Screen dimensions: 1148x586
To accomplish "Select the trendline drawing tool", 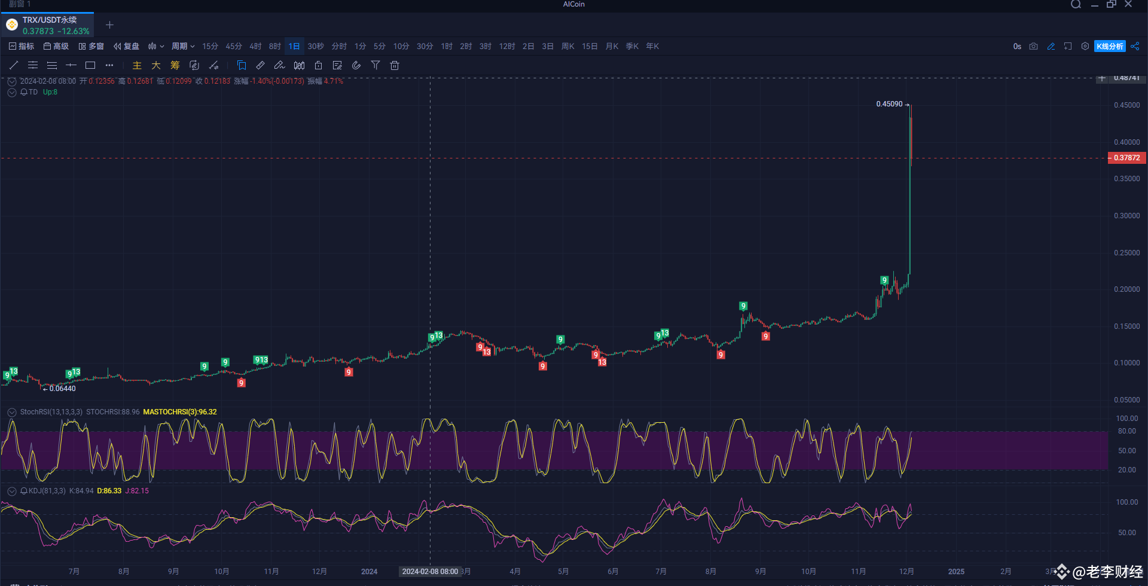I will (x=13, y=65).
